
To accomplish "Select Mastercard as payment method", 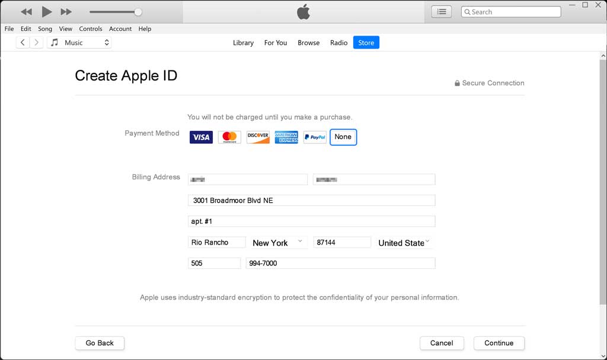I will [229, 137].
